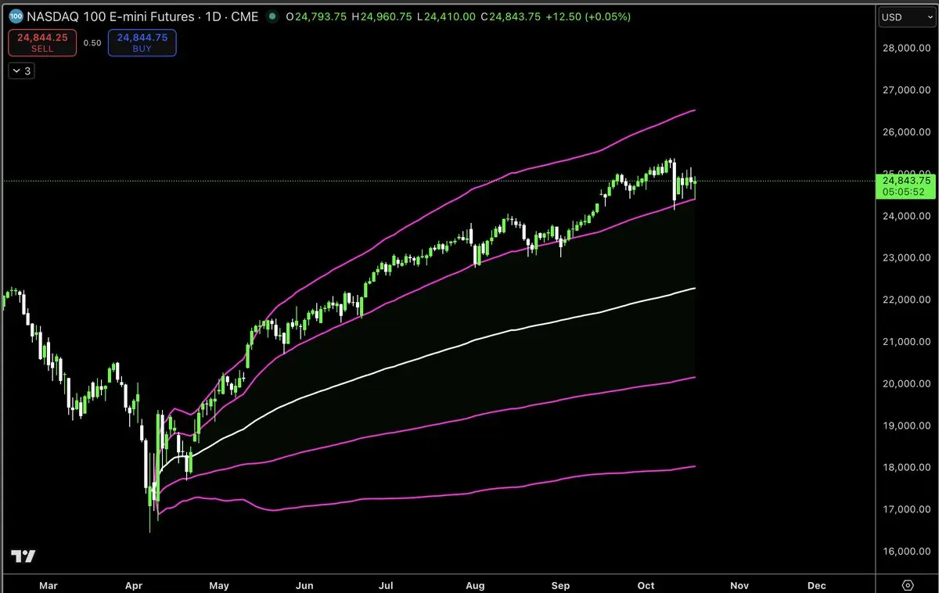The image size is (939, 593).
Task: Click the Sep label on time axis
Action: point(561,585)
